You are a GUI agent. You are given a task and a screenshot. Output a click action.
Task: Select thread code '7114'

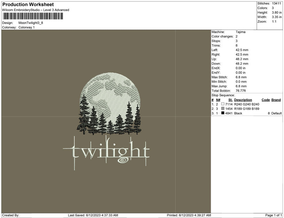click(x=229, y=104)
